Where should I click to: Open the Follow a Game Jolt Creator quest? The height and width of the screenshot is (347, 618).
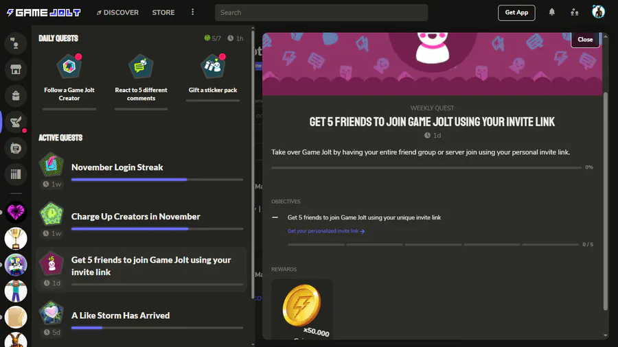(x=69, y=78)
